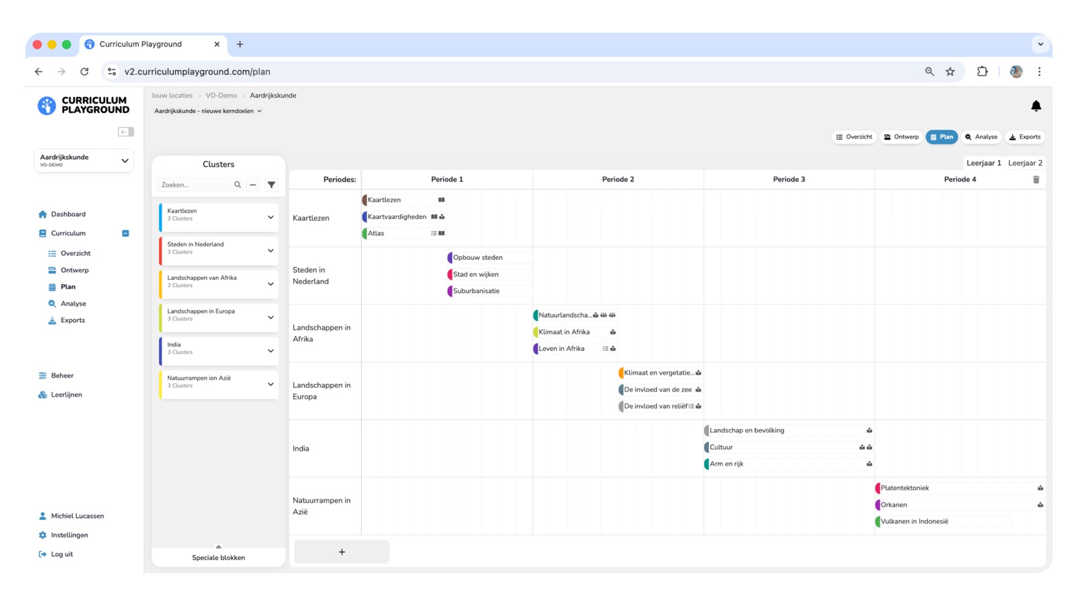1078x606 pixels.
Task: Click the filter funnel icon in Clusters
Action: (272, 184)
